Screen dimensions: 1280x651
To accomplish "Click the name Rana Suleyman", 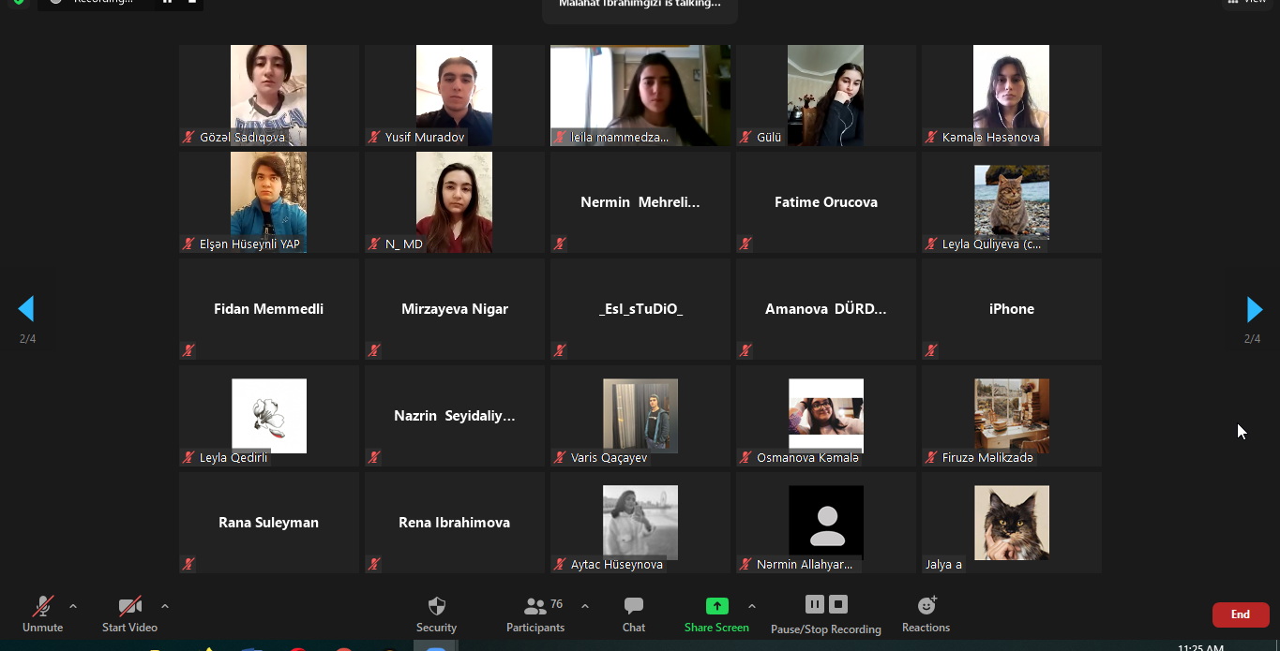I will [268, 523].
